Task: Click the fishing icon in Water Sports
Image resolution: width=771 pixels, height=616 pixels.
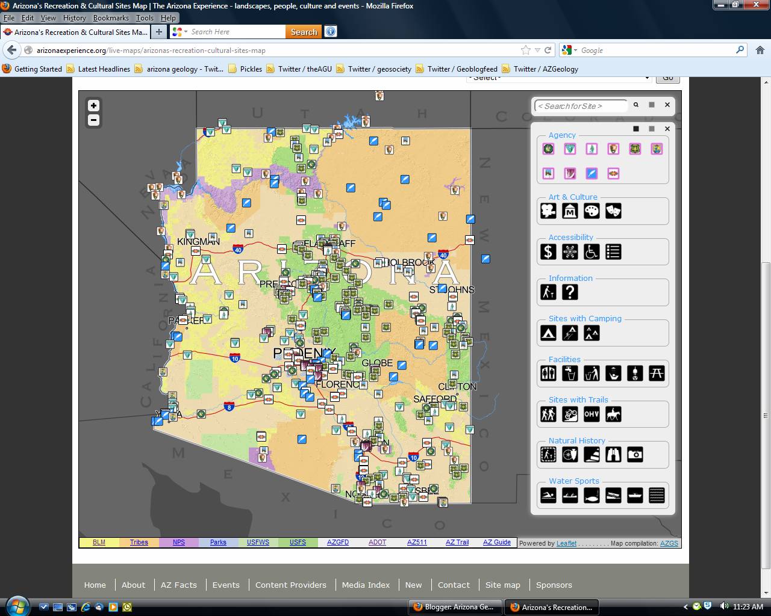Action: point(591,495)
